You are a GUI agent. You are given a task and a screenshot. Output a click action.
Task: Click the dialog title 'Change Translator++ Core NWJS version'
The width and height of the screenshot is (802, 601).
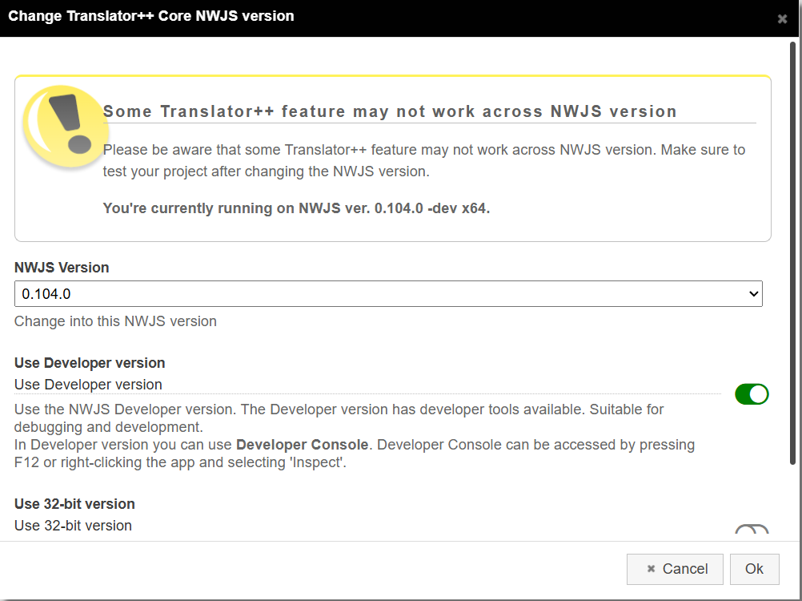point(151,16)
